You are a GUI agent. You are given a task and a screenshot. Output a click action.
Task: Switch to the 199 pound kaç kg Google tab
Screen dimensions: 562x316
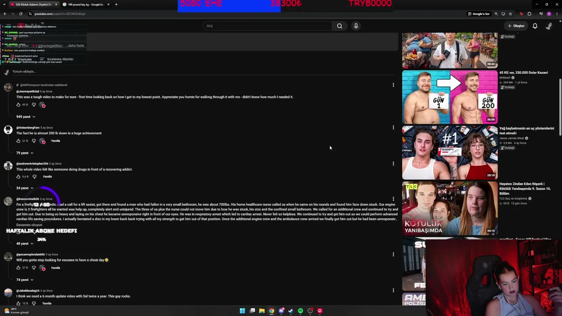86,4
